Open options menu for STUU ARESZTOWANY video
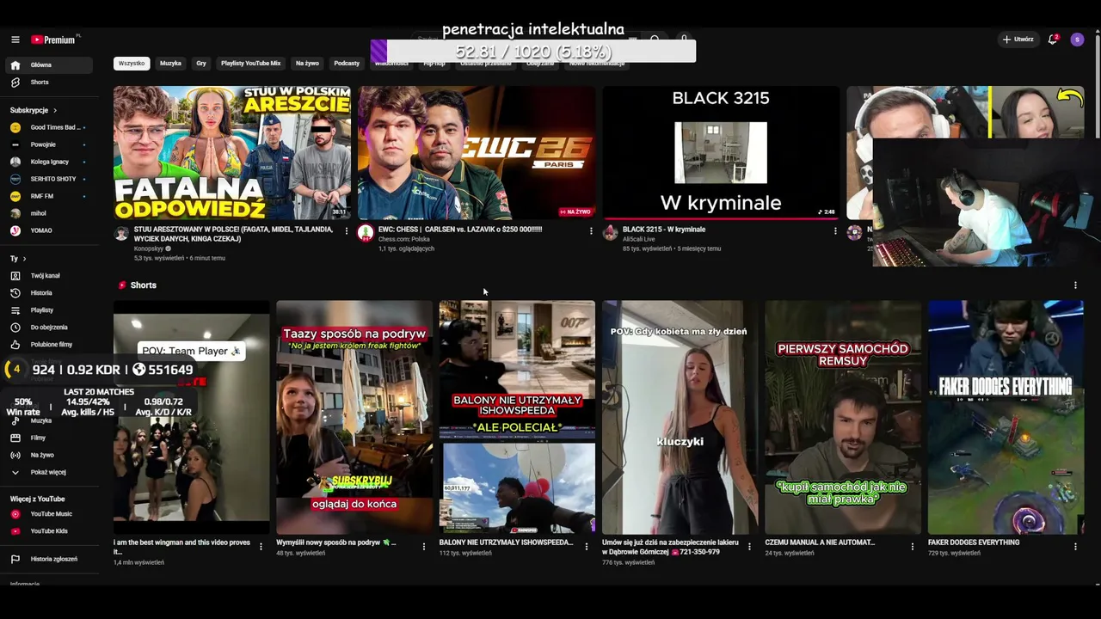The width and height of the screenshot is (1101, 619). 347,231
